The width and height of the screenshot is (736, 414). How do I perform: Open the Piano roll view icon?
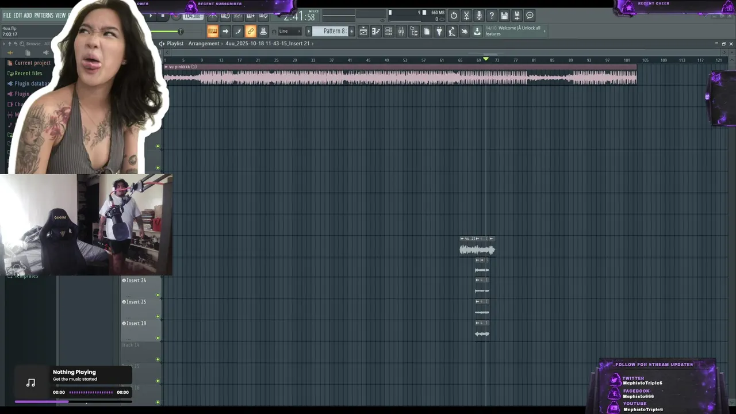click(376, 31)
